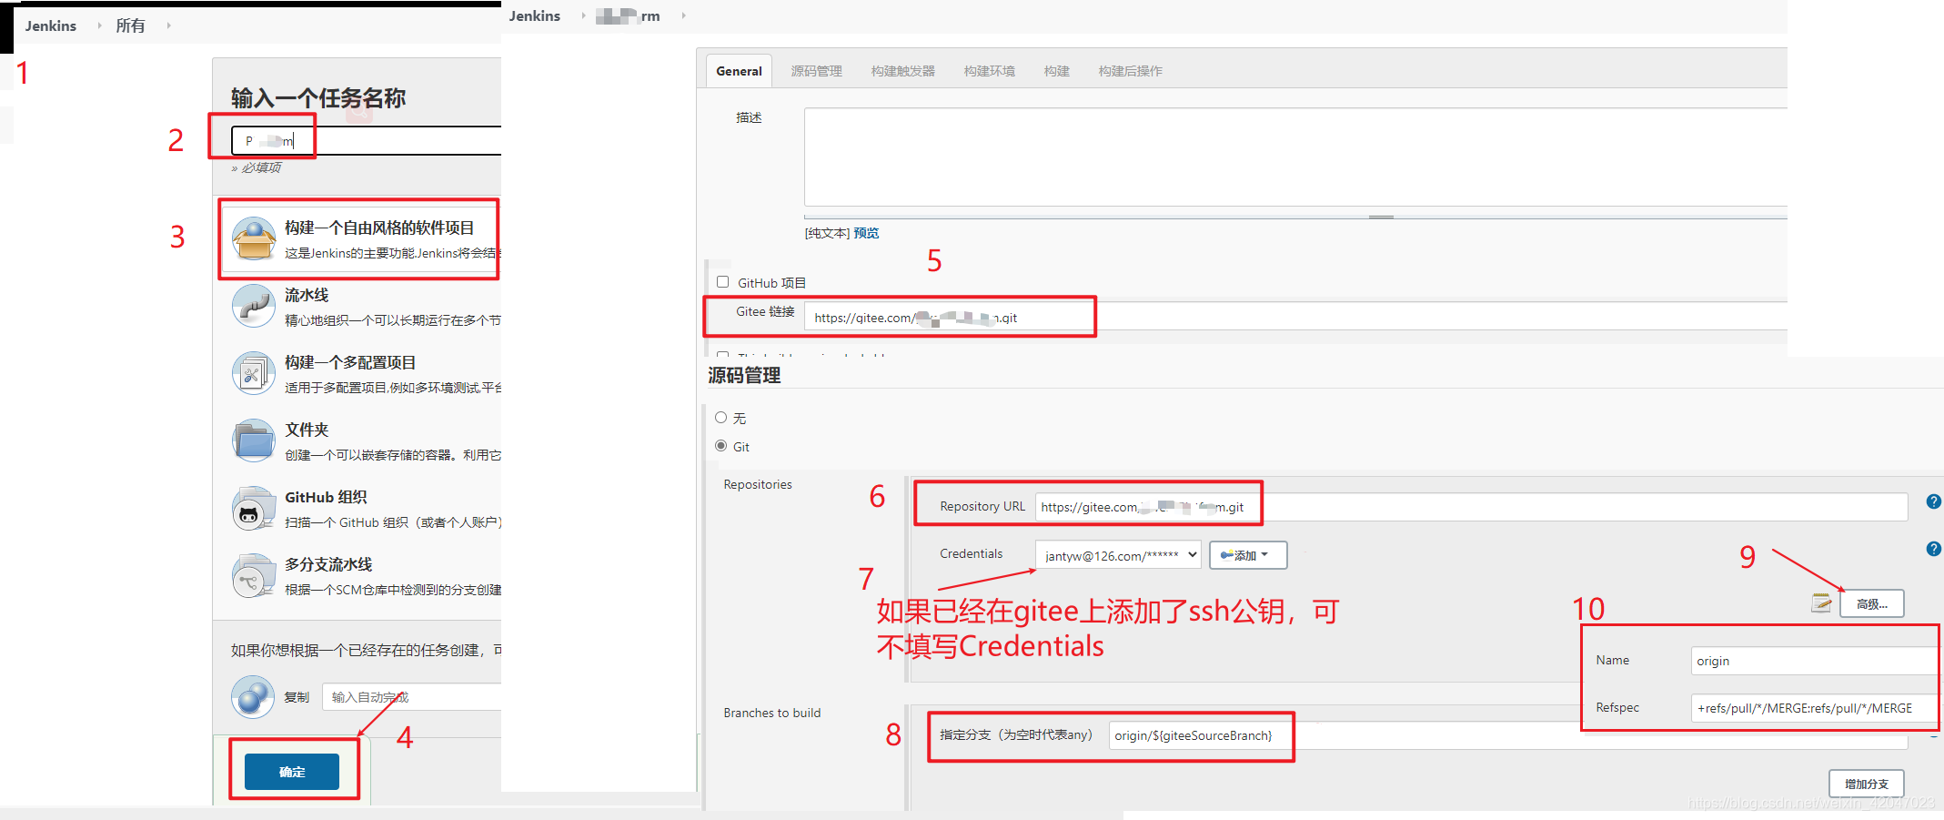Choose the GitHub 组织 icon

coord(254,508)
